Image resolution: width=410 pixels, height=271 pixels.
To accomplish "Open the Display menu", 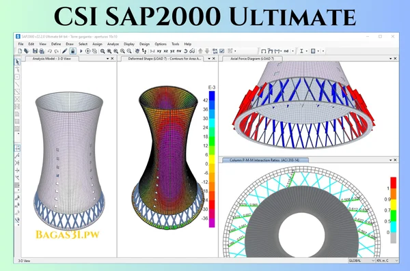I will tap(129, 44).
